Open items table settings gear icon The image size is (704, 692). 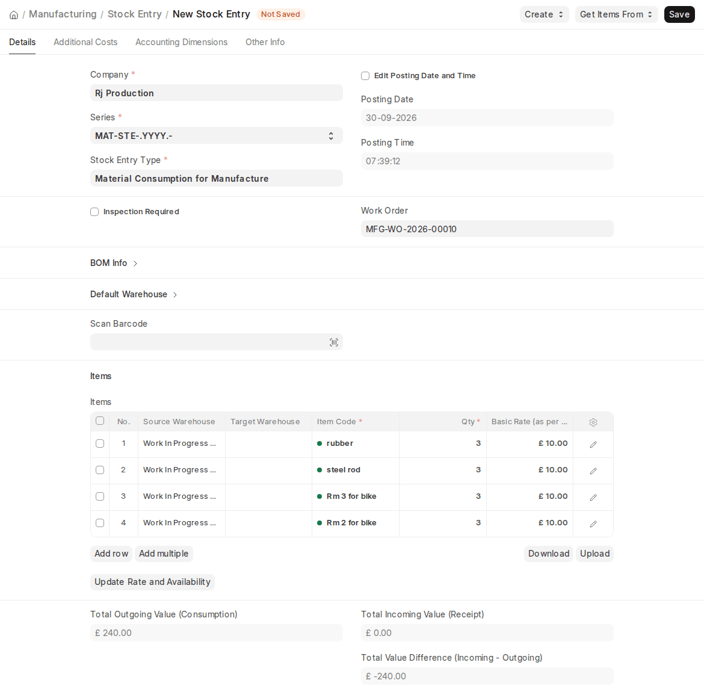click(593, 422)
